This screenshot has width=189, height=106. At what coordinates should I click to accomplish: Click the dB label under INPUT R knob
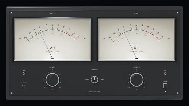(x=137, y=90)
